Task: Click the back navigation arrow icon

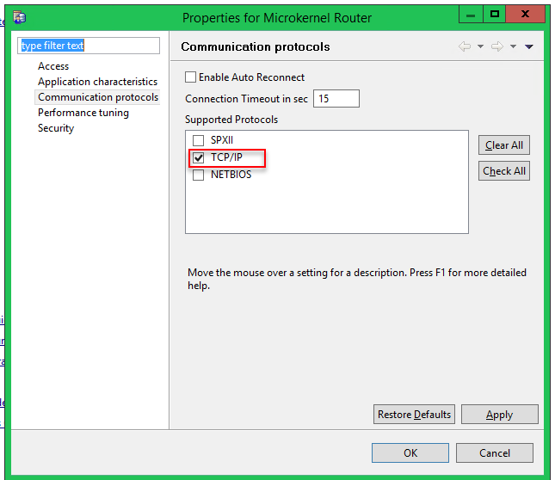Action: click(x=465, y=46)
